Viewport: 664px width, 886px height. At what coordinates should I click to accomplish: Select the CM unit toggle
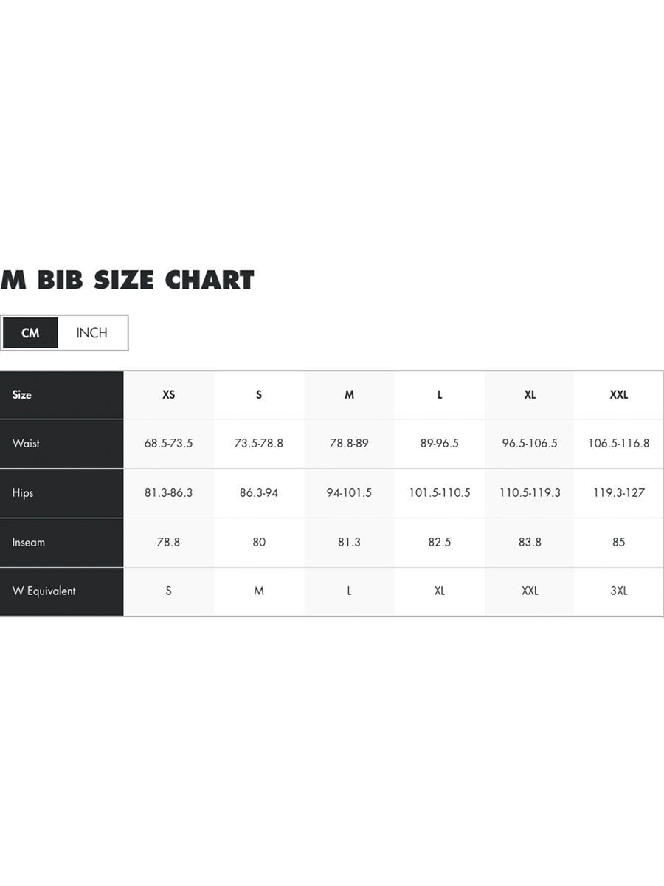click(30, 333)
